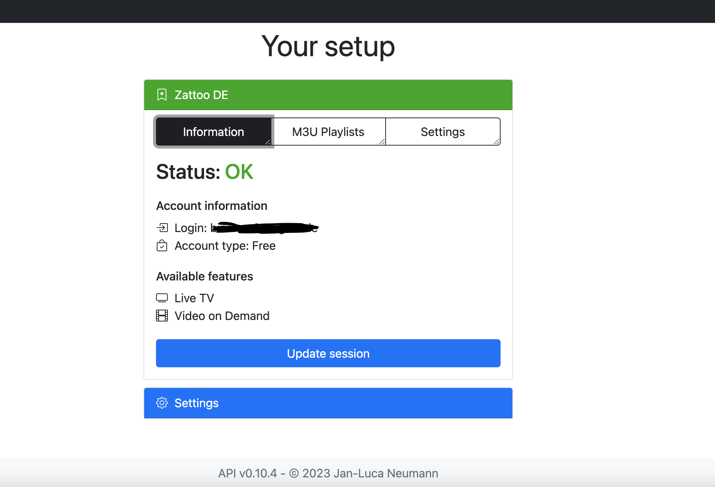Click the login arrow icon
The width and height of the screenshot is (715, 487).
click(162, 228)
